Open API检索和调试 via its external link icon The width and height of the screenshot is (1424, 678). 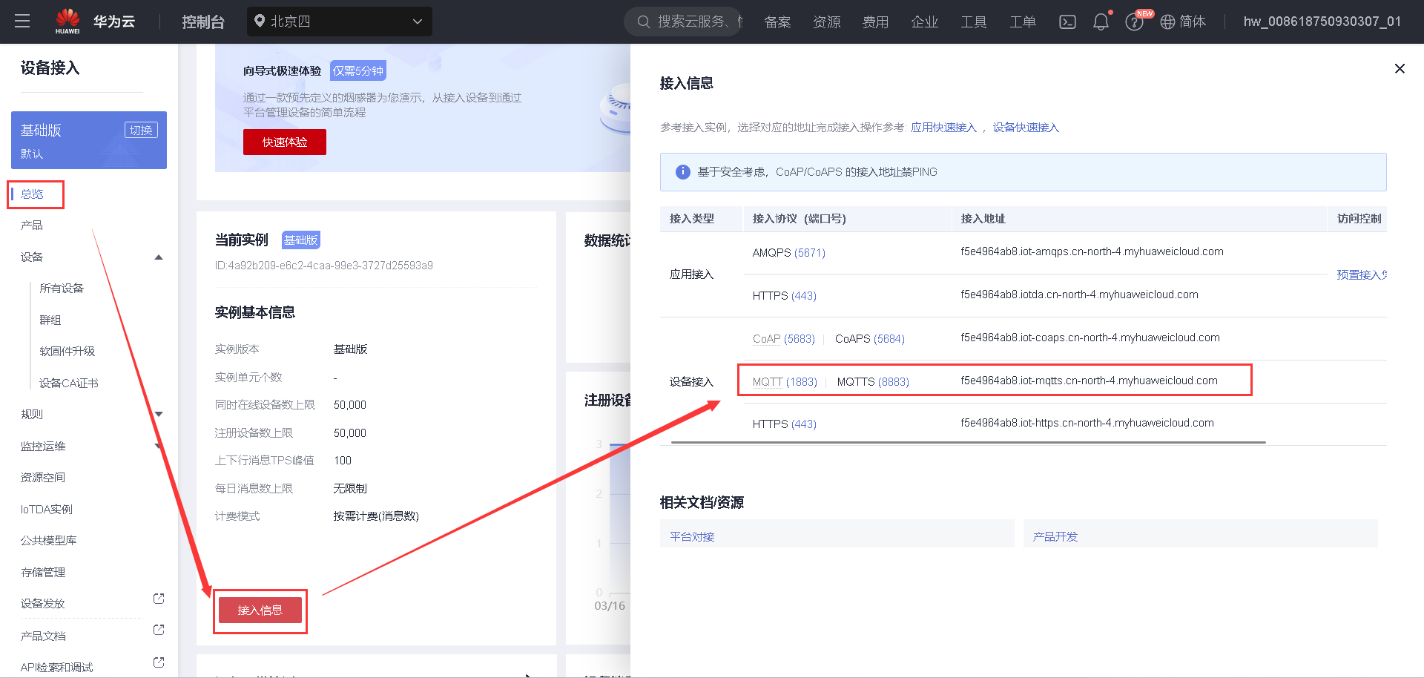coord(158,662)
